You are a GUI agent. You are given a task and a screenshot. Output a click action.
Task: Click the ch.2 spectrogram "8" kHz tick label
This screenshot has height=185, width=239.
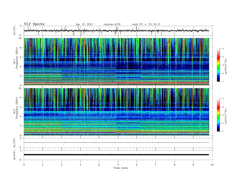pyautogui.click(x=21, y=98)
